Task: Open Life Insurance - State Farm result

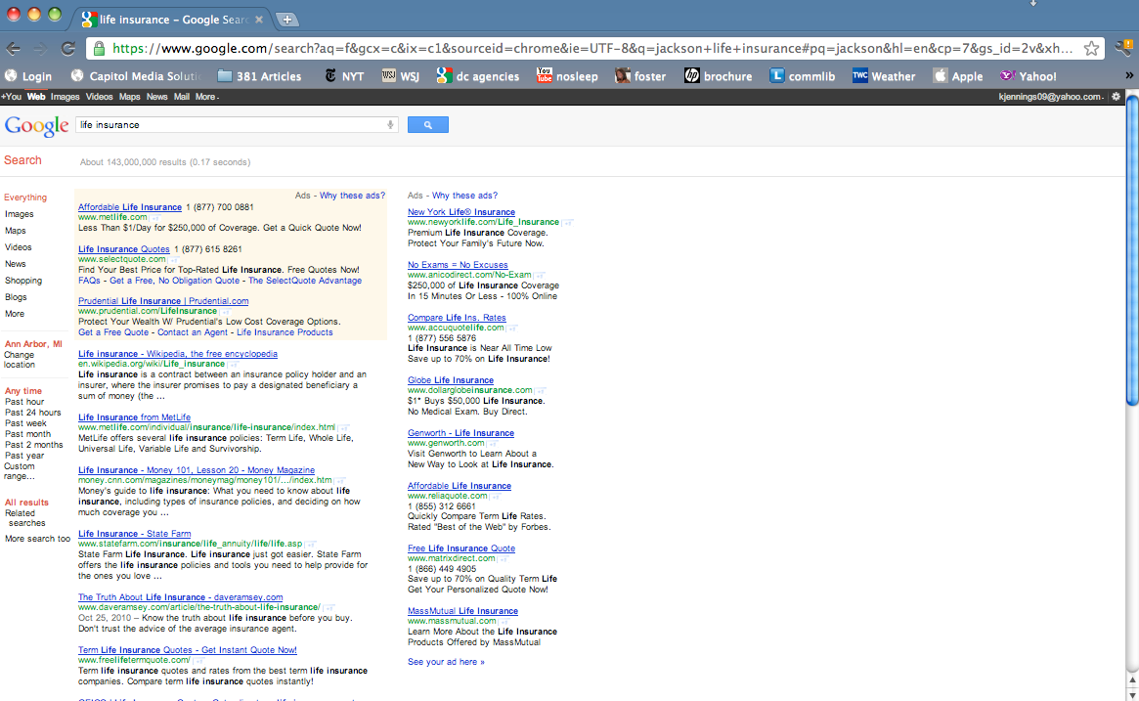Action: (x=134, y=533)
